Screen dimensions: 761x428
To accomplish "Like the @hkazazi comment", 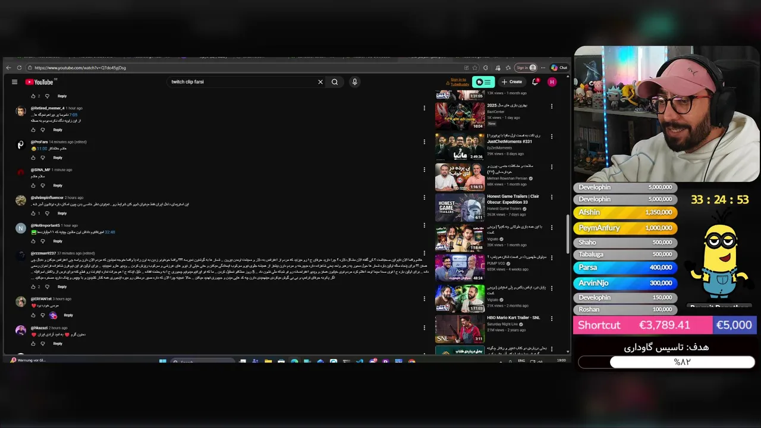I will click(33, 343).
